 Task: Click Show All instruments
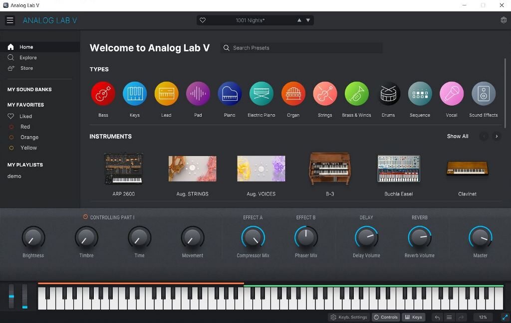[x=458, y=136]
